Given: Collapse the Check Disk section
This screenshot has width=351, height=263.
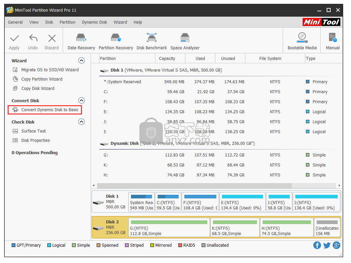Looking at the screenshot, I should [81, 122].
